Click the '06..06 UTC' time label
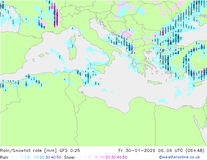The image size is (207, 160). coord(170,151)
